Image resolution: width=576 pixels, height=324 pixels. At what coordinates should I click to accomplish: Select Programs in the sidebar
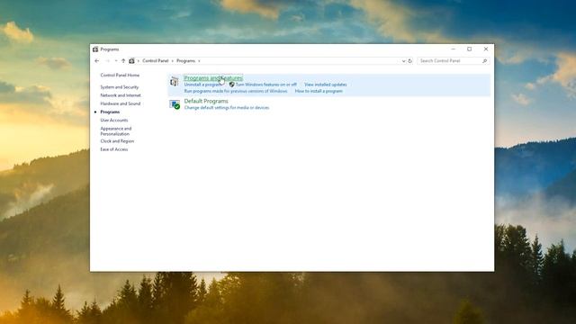click(x=110, y=112)
